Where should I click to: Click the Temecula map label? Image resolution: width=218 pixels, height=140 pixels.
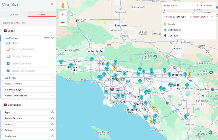pos(189,124)
